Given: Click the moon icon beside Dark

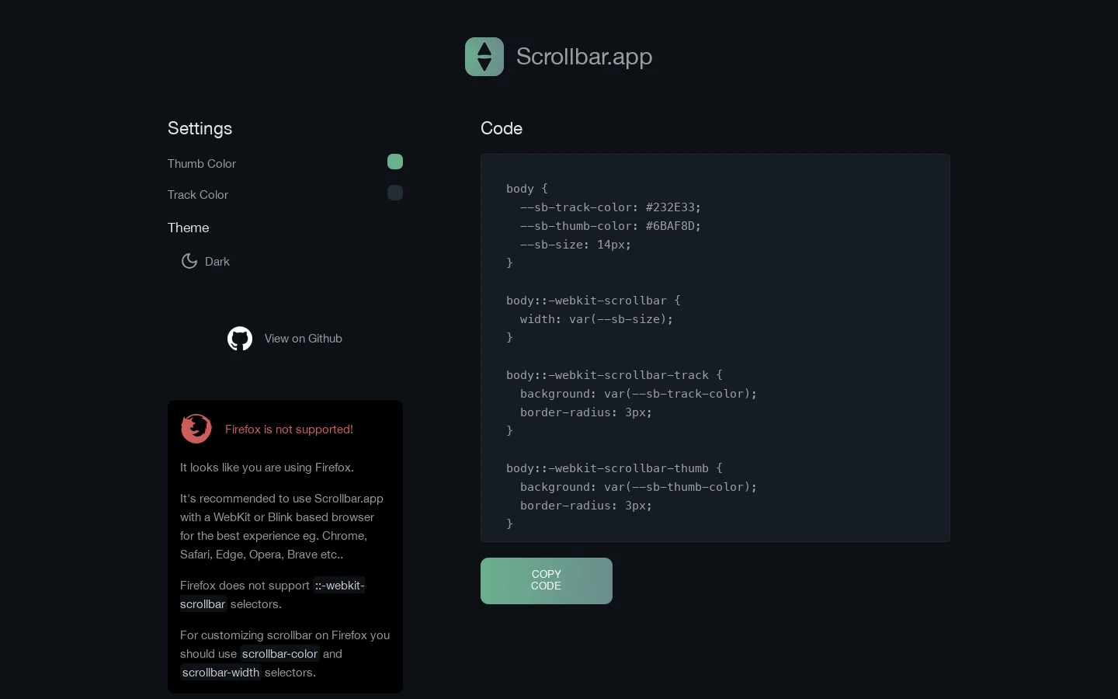Looking at the screenshot, I should coord(189,261).
